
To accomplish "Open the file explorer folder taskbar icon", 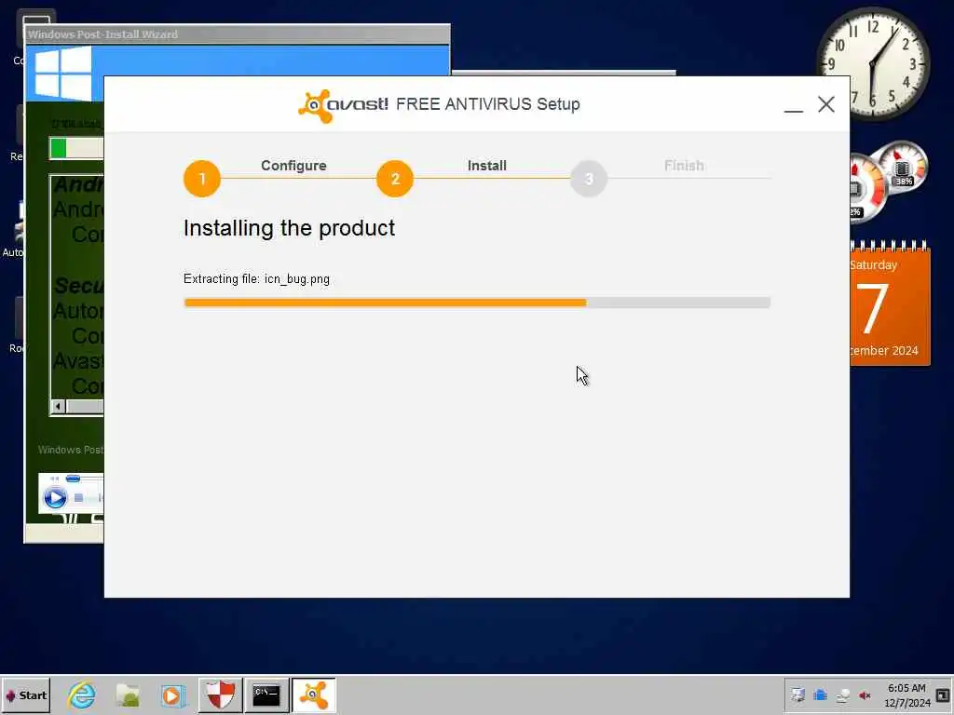I will point(128,695).
